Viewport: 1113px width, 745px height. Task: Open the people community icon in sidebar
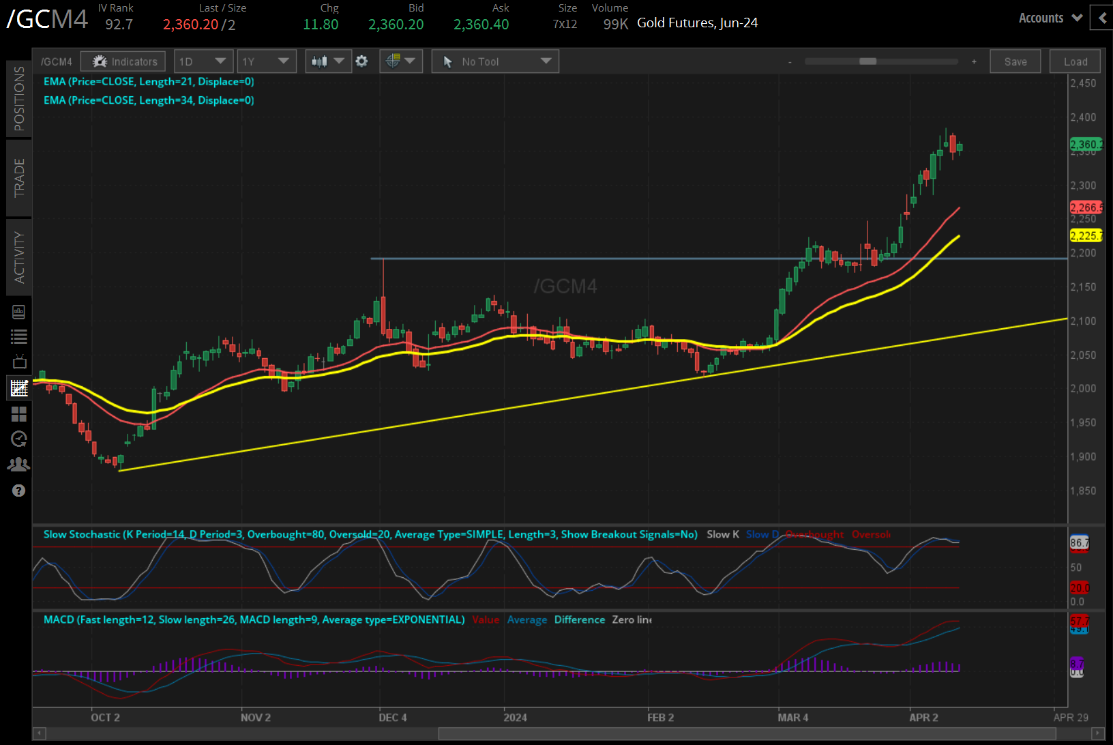pos(18,465)
